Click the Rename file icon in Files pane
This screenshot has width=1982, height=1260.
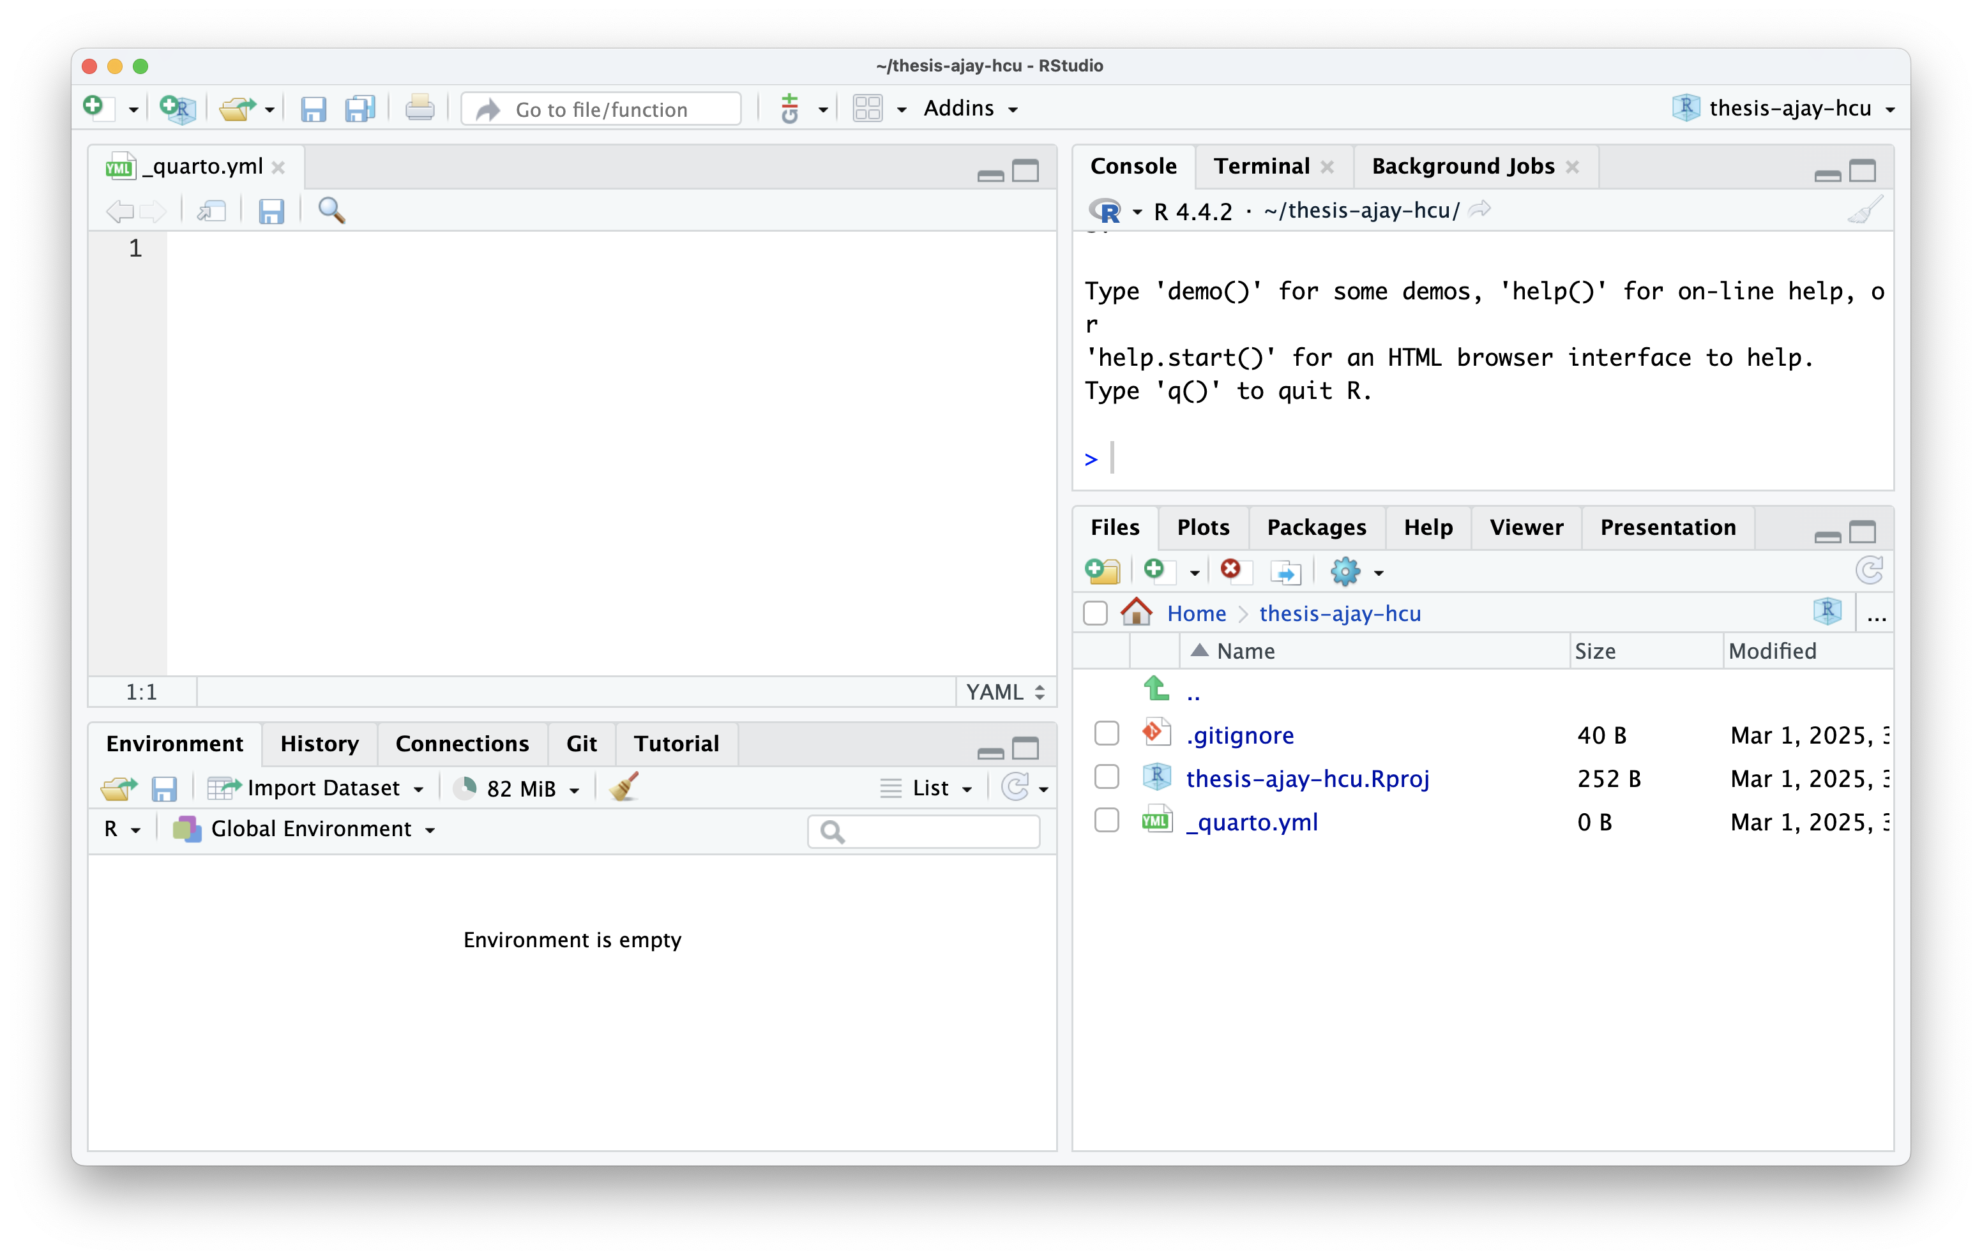tap(1285, 572)
